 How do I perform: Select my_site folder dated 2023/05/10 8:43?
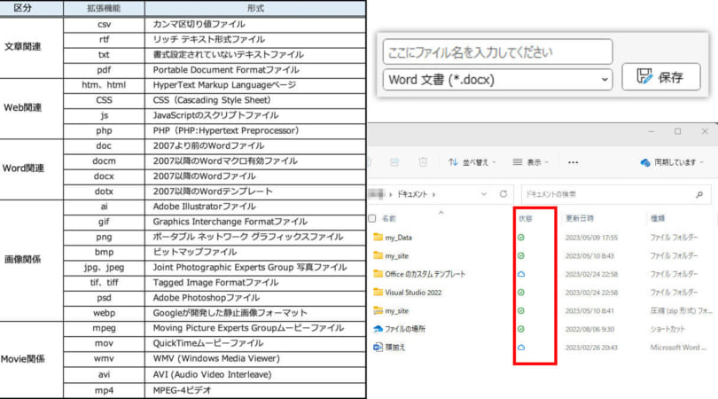396,255
